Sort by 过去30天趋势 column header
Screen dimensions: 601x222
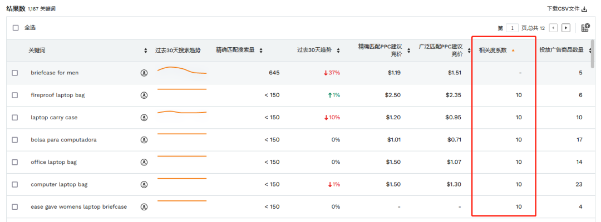pos(318,50)
